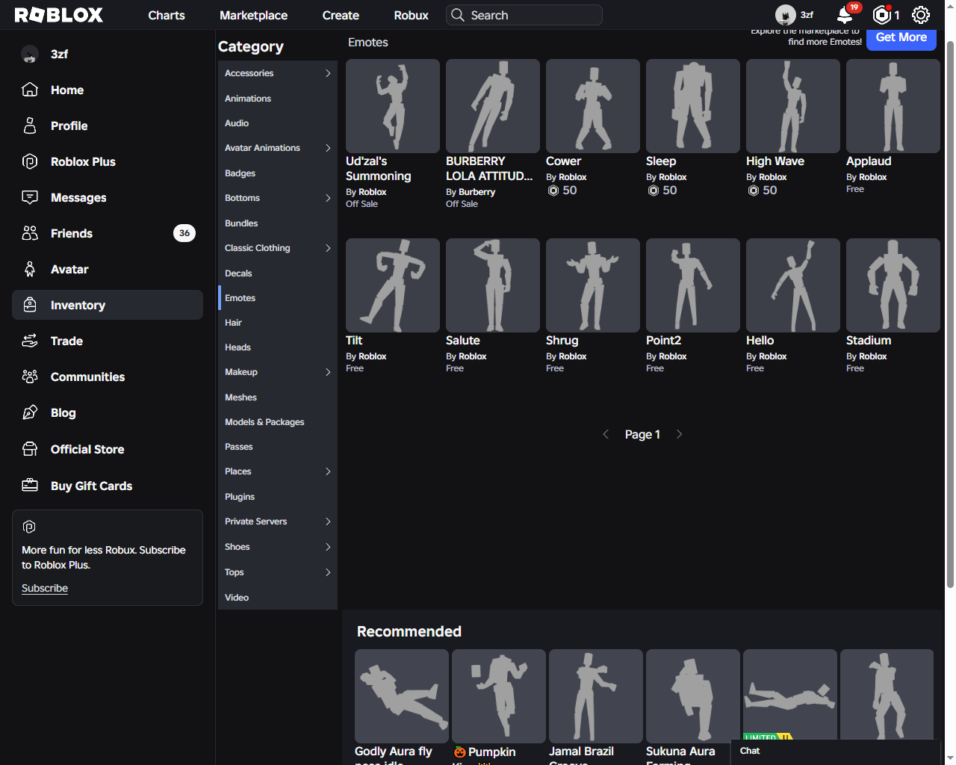Click the Subscribe link

click(x=45, y=588)
